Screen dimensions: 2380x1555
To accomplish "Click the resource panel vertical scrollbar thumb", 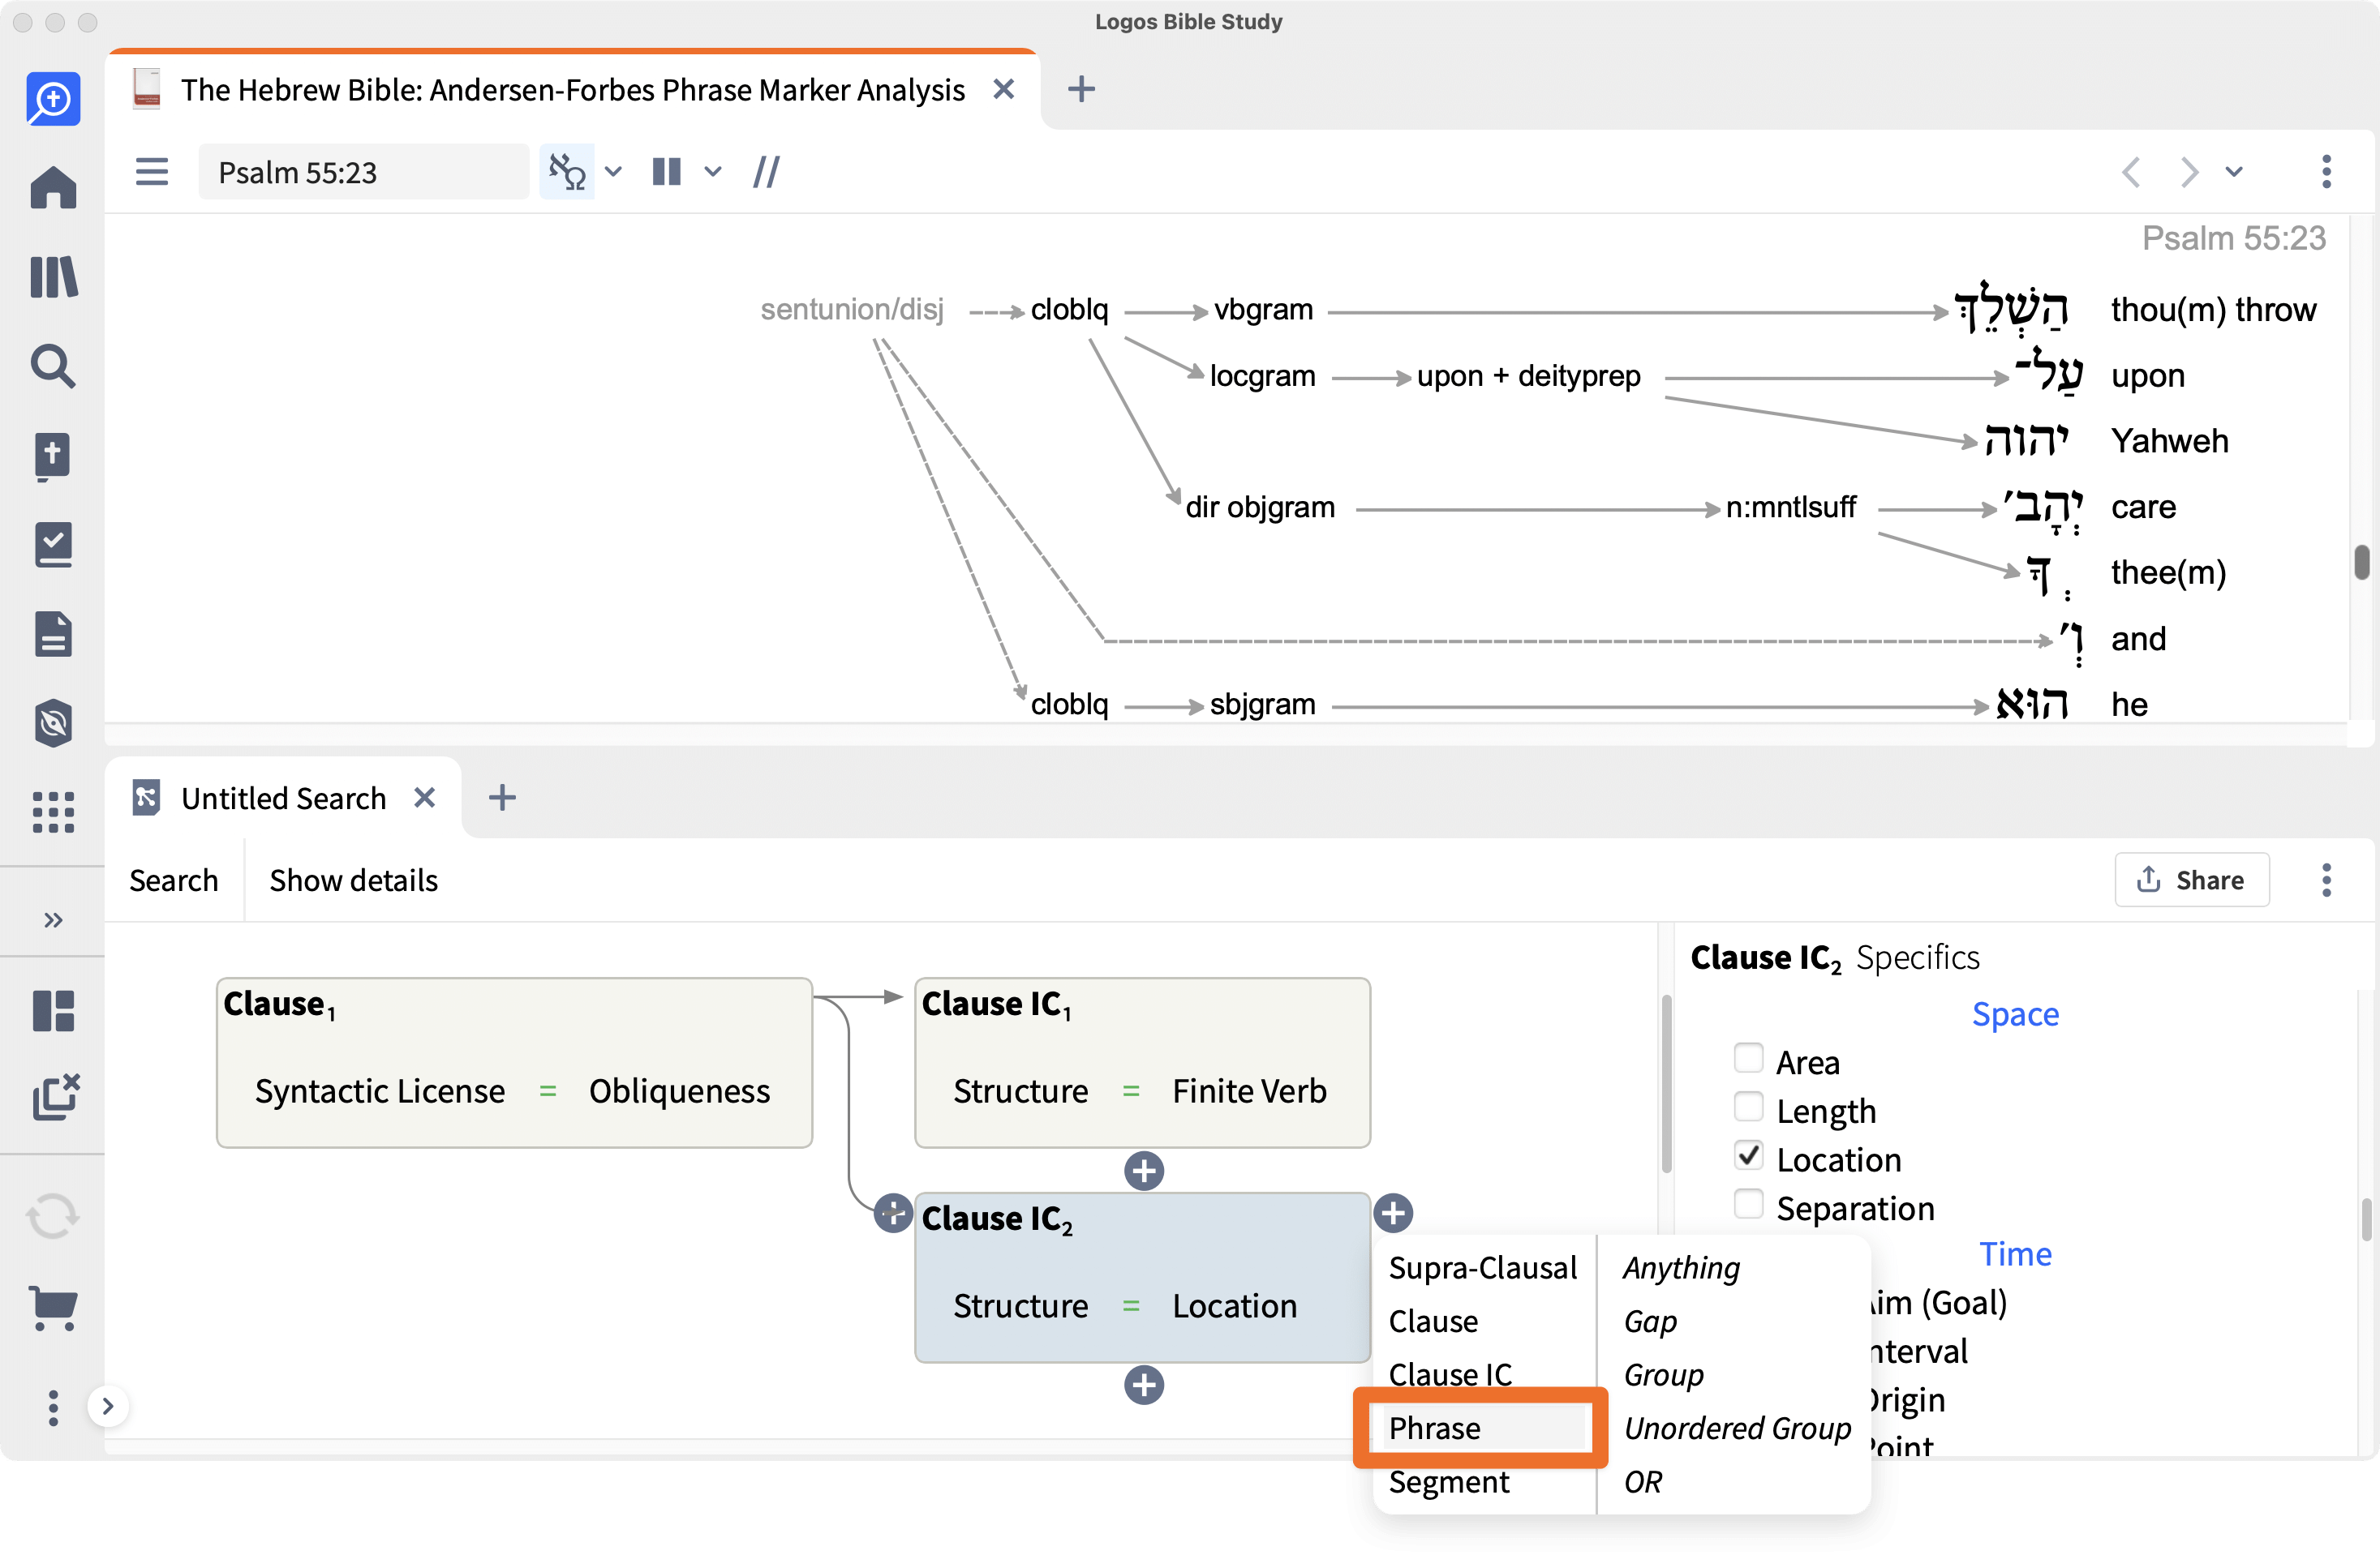I will 2362,562.
